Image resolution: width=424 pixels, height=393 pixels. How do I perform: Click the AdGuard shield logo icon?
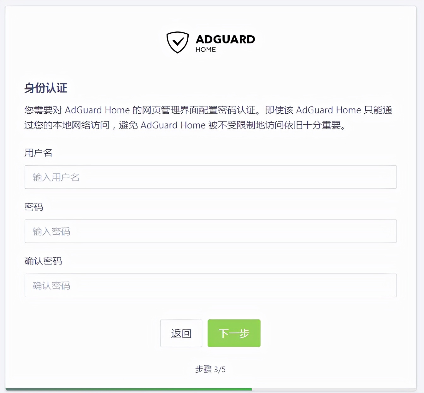pyautogui.click(x=178, y=42)
